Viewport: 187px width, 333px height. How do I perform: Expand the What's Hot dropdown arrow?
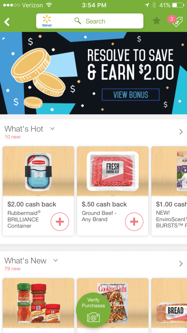[x=52, y=129]
